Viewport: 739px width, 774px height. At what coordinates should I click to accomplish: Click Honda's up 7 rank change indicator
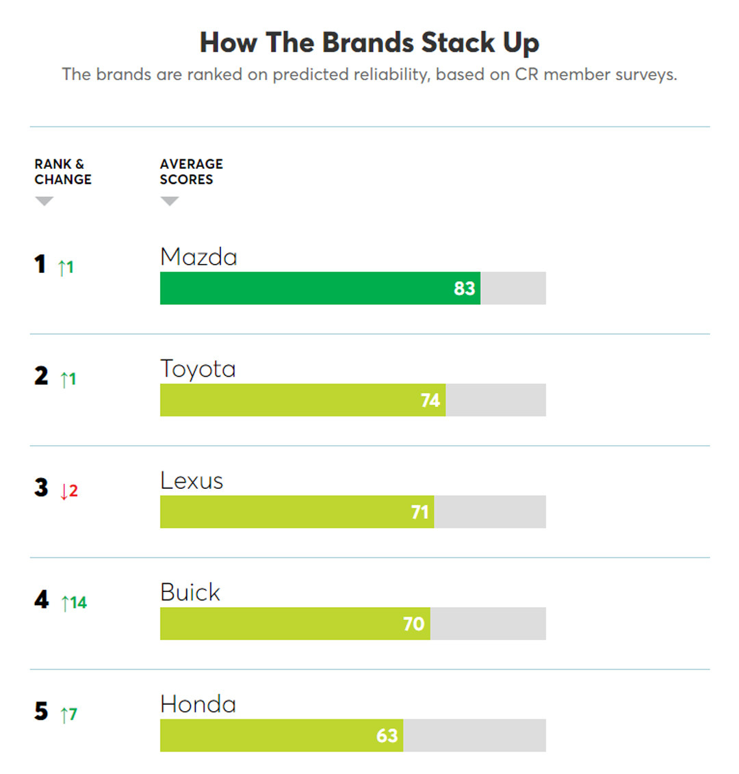[69, 715]
